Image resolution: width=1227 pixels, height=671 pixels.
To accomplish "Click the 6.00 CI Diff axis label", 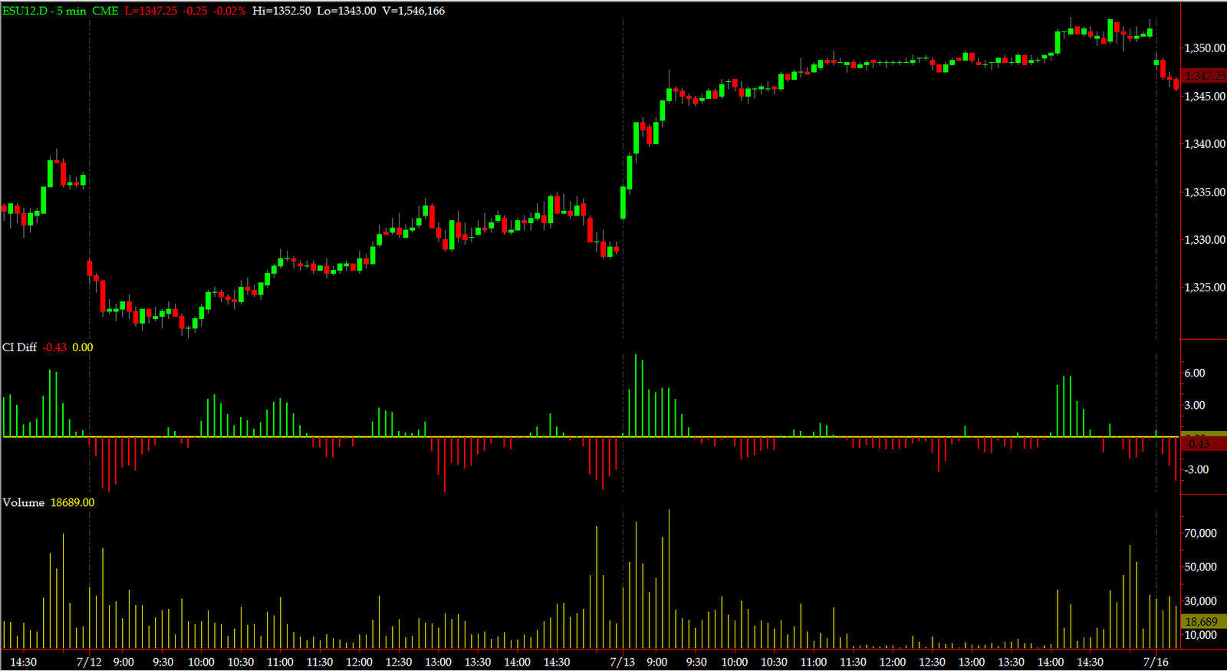I will (1195, 373).
